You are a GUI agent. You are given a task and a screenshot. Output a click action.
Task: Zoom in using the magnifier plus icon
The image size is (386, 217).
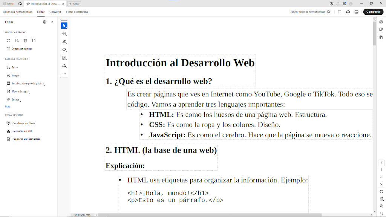(x=381, y=206)
